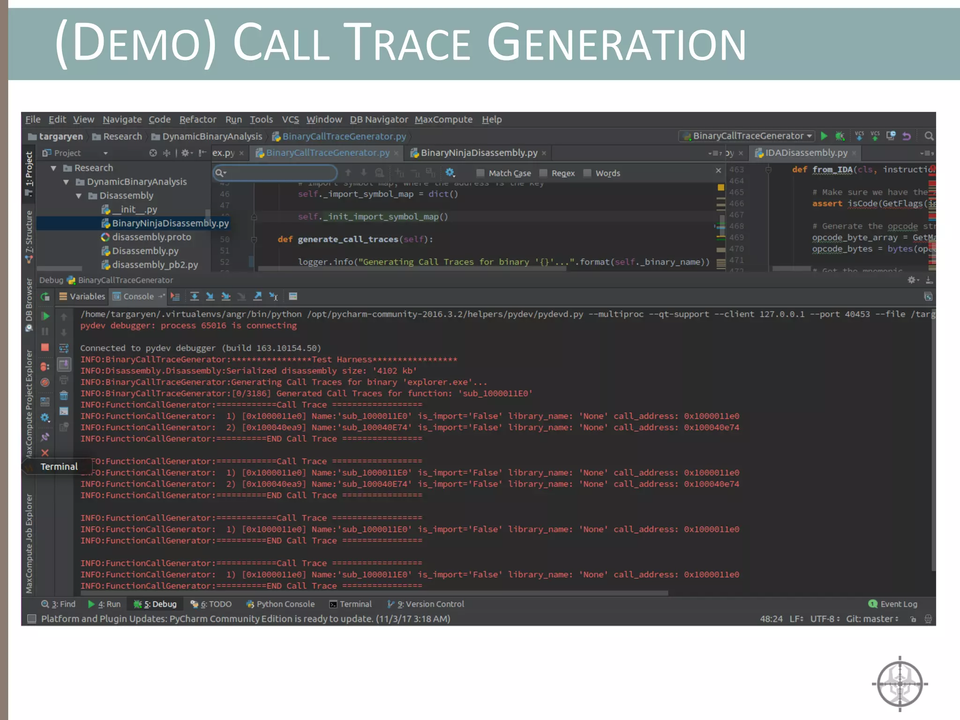Go to next search occurrence arrow
The image size is (960, 720).
pyautogui.click(x=363, y=173)
